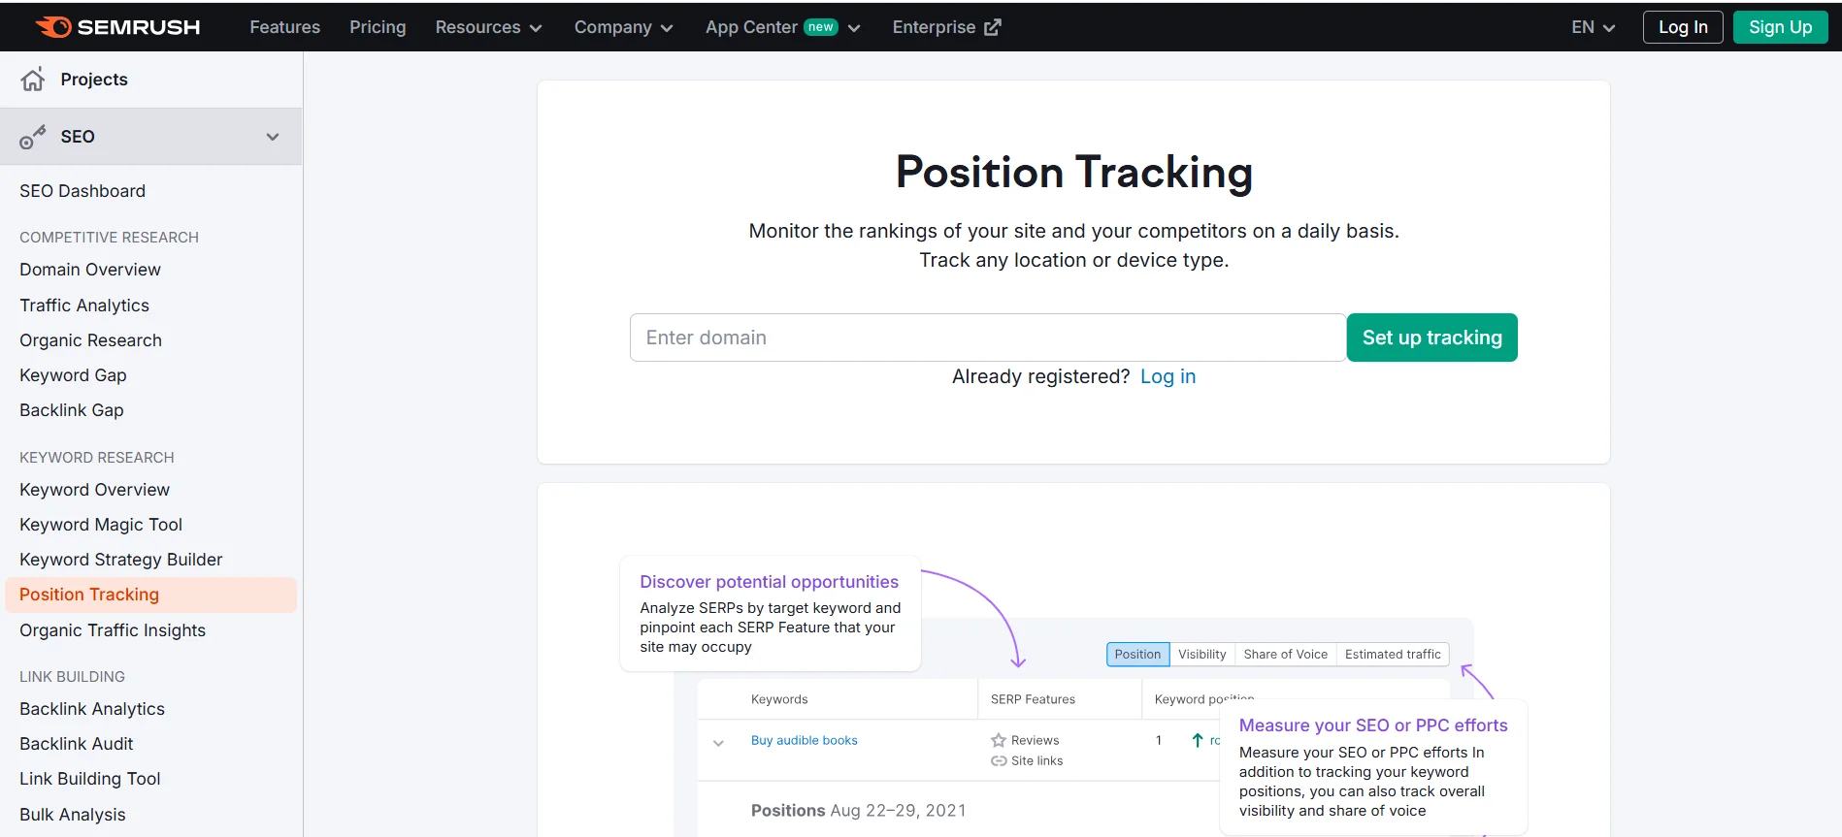
Task: Open Backlink Audit in sidebar
Action: click(77, 744)
